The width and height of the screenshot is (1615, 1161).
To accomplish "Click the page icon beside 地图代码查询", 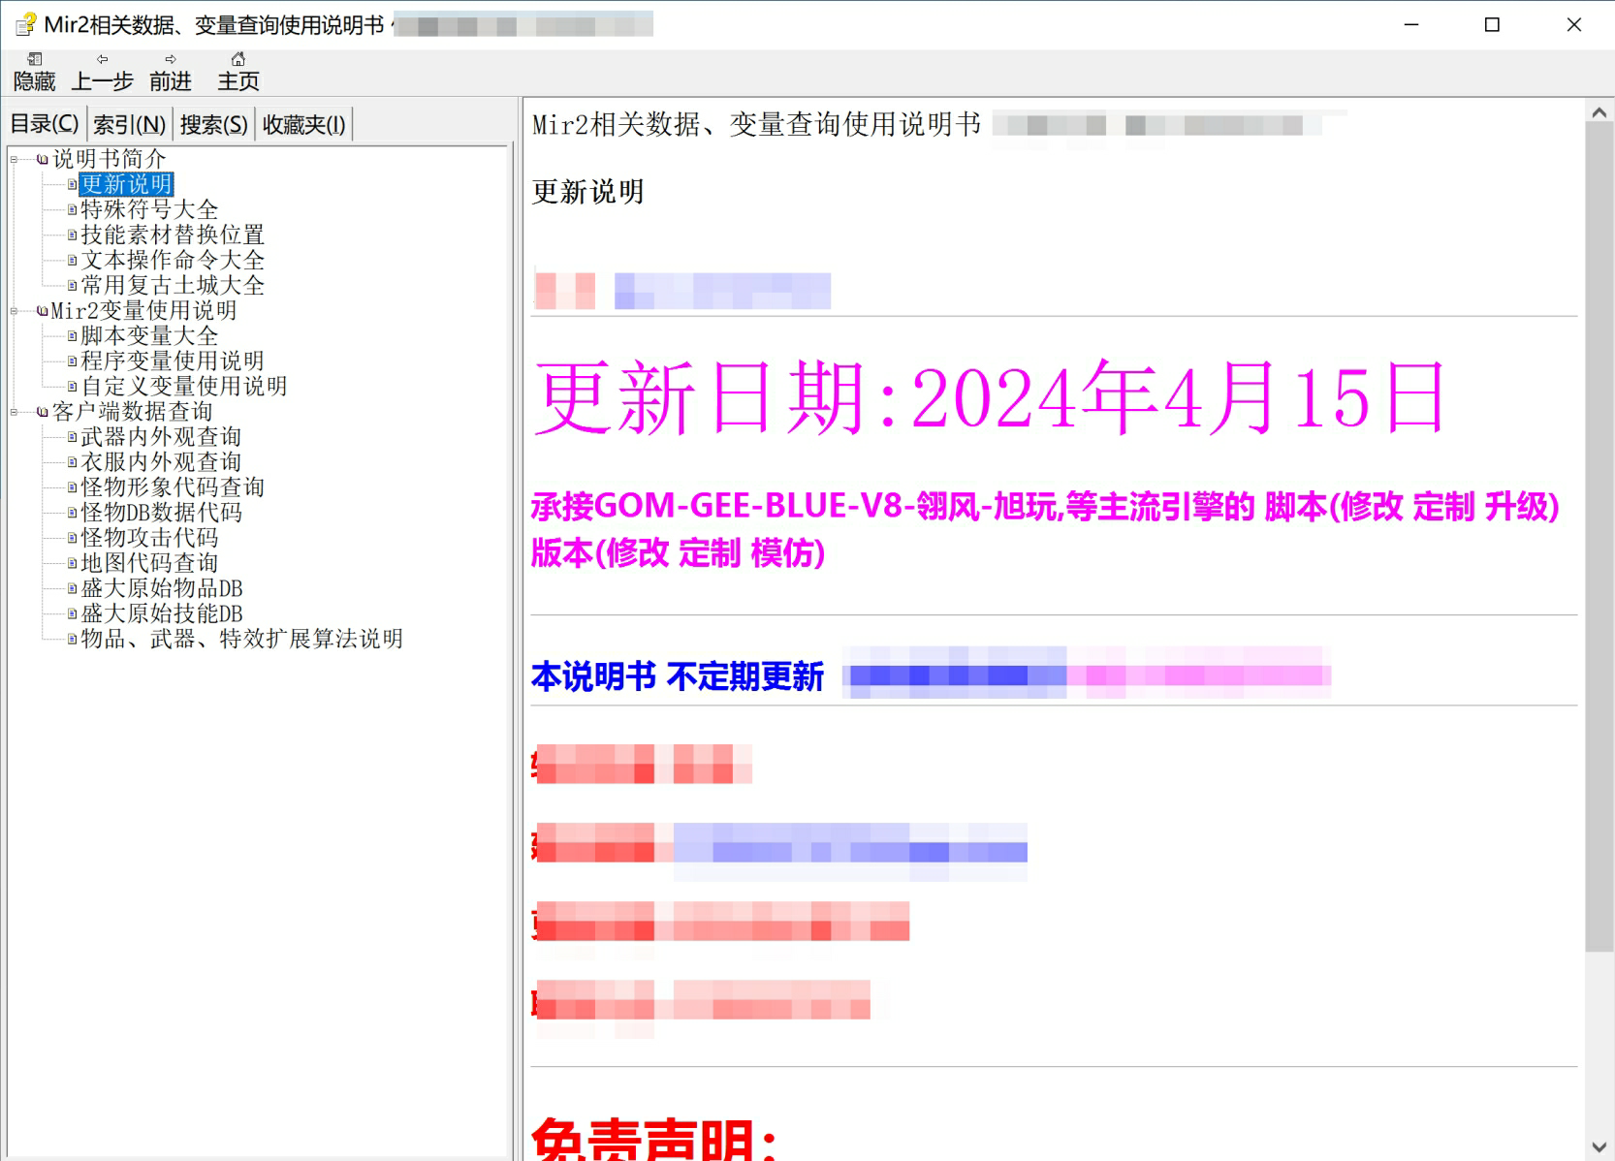I will coord(72,563).
